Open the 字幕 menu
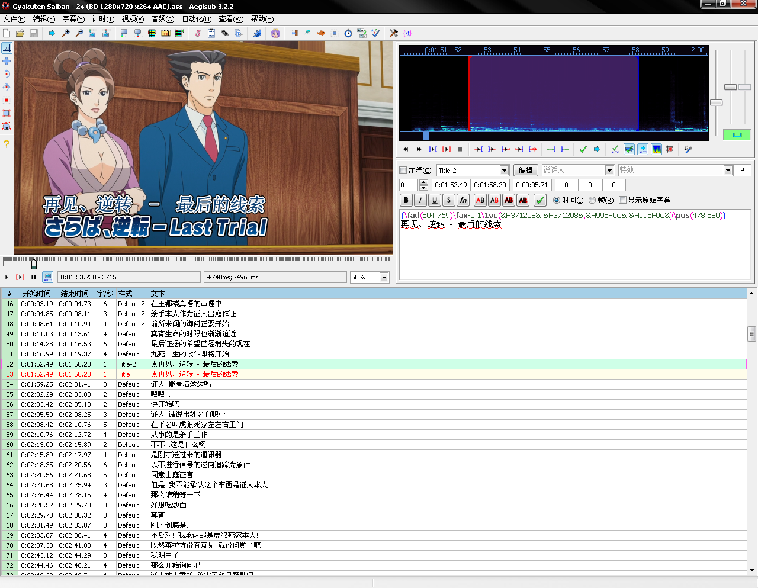Image resolution: width=758 pixels, height=588 pixels. tap(73, 19)
